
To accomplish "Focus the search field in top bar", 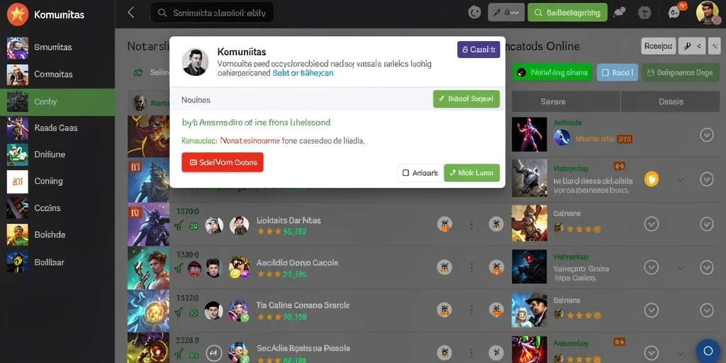I will (x=211, y=13).
